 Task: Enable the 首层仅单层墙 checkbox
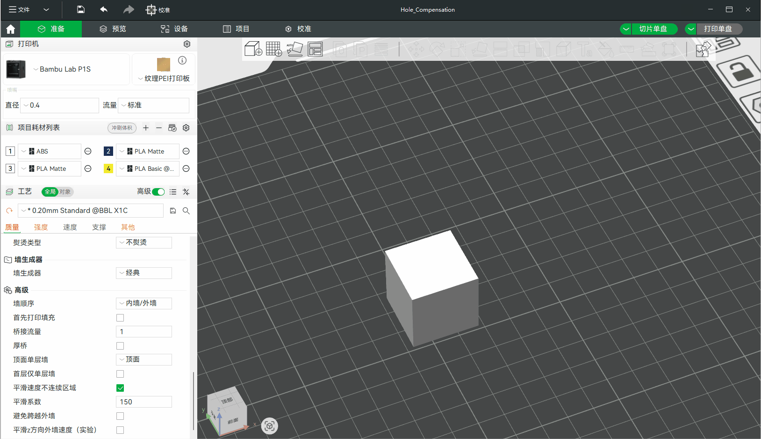(x=120, y=374)
